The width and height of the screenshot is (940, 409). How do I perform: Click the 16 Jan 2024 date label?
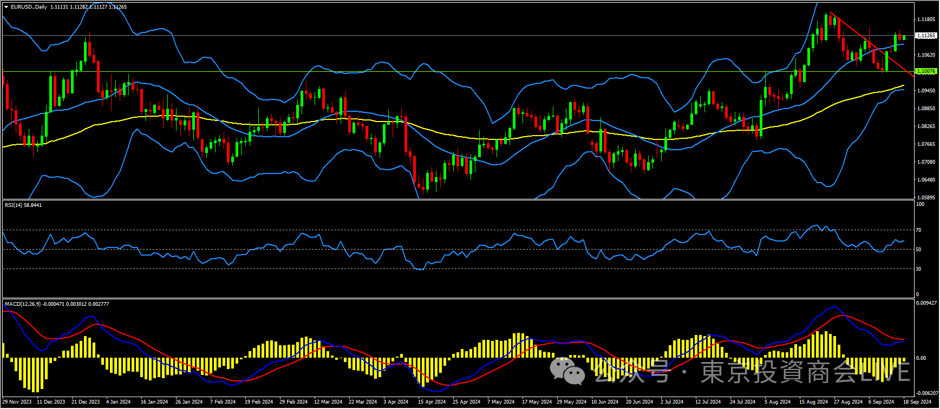154,402
